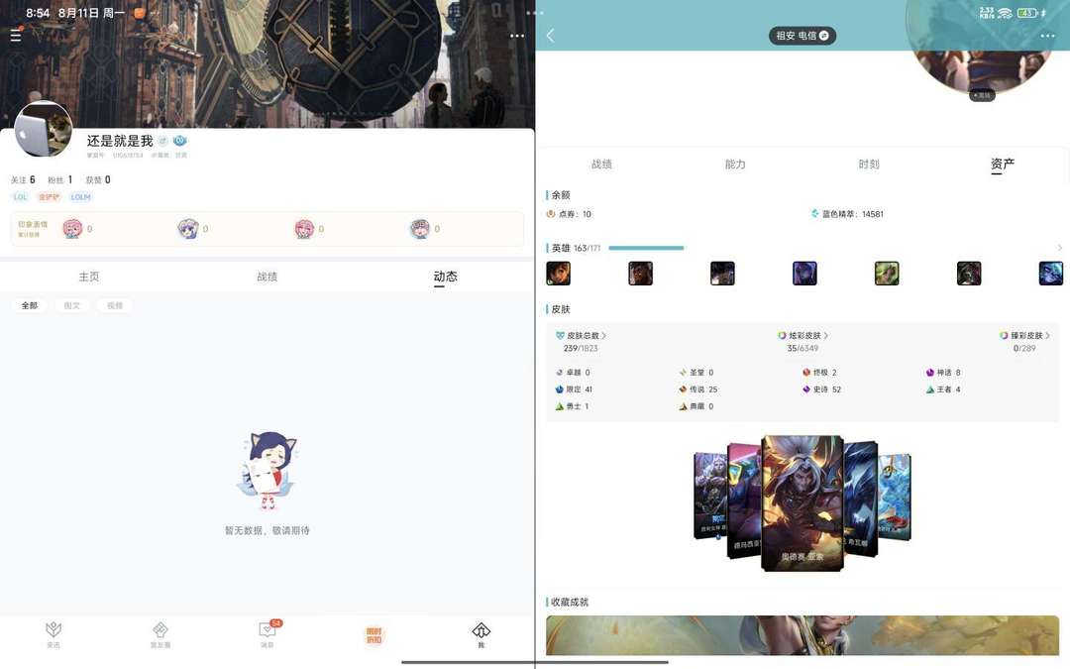This screenshot has width=1070, height=669.
Task: Tap the third hero portrait
Action: (722, 274)
